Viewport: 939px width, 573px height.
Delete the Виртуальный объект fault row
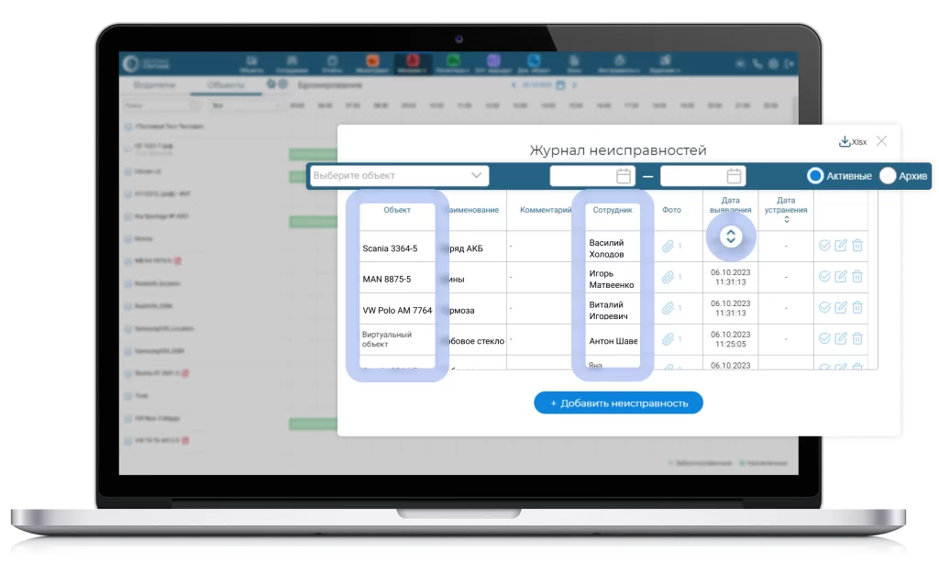point(857,339)
